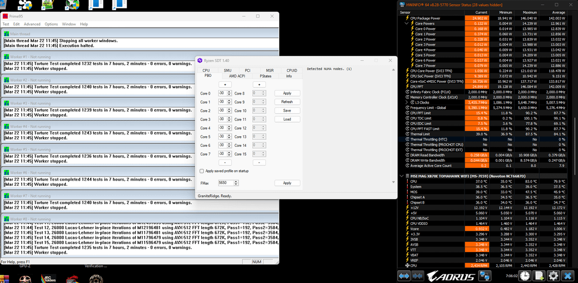Enable Apply saved profile on startup
The height and width of the screenshot is (283, 578).
point(202,171)
